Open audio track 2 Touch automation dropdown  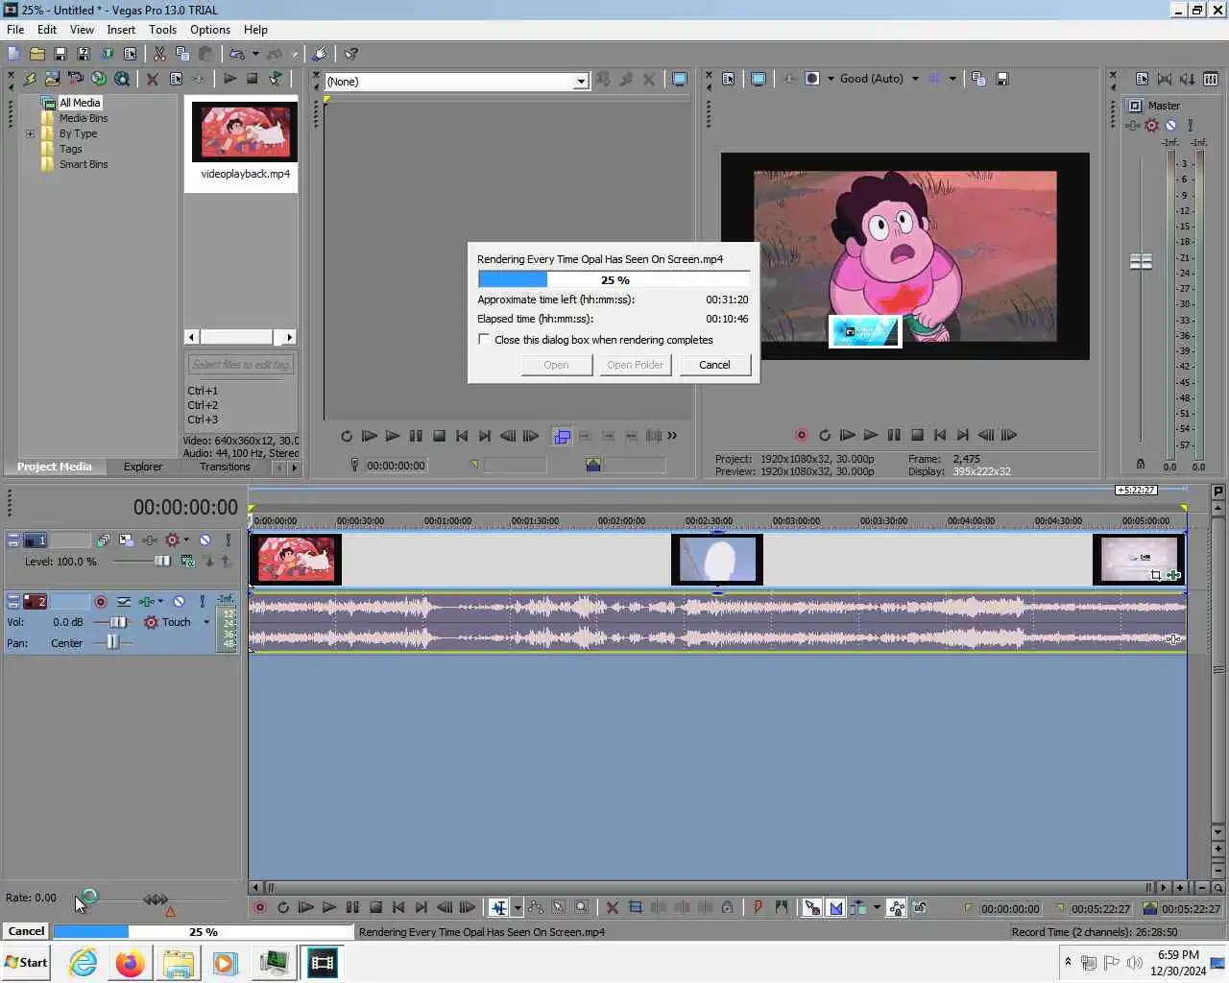coord(206,622)
